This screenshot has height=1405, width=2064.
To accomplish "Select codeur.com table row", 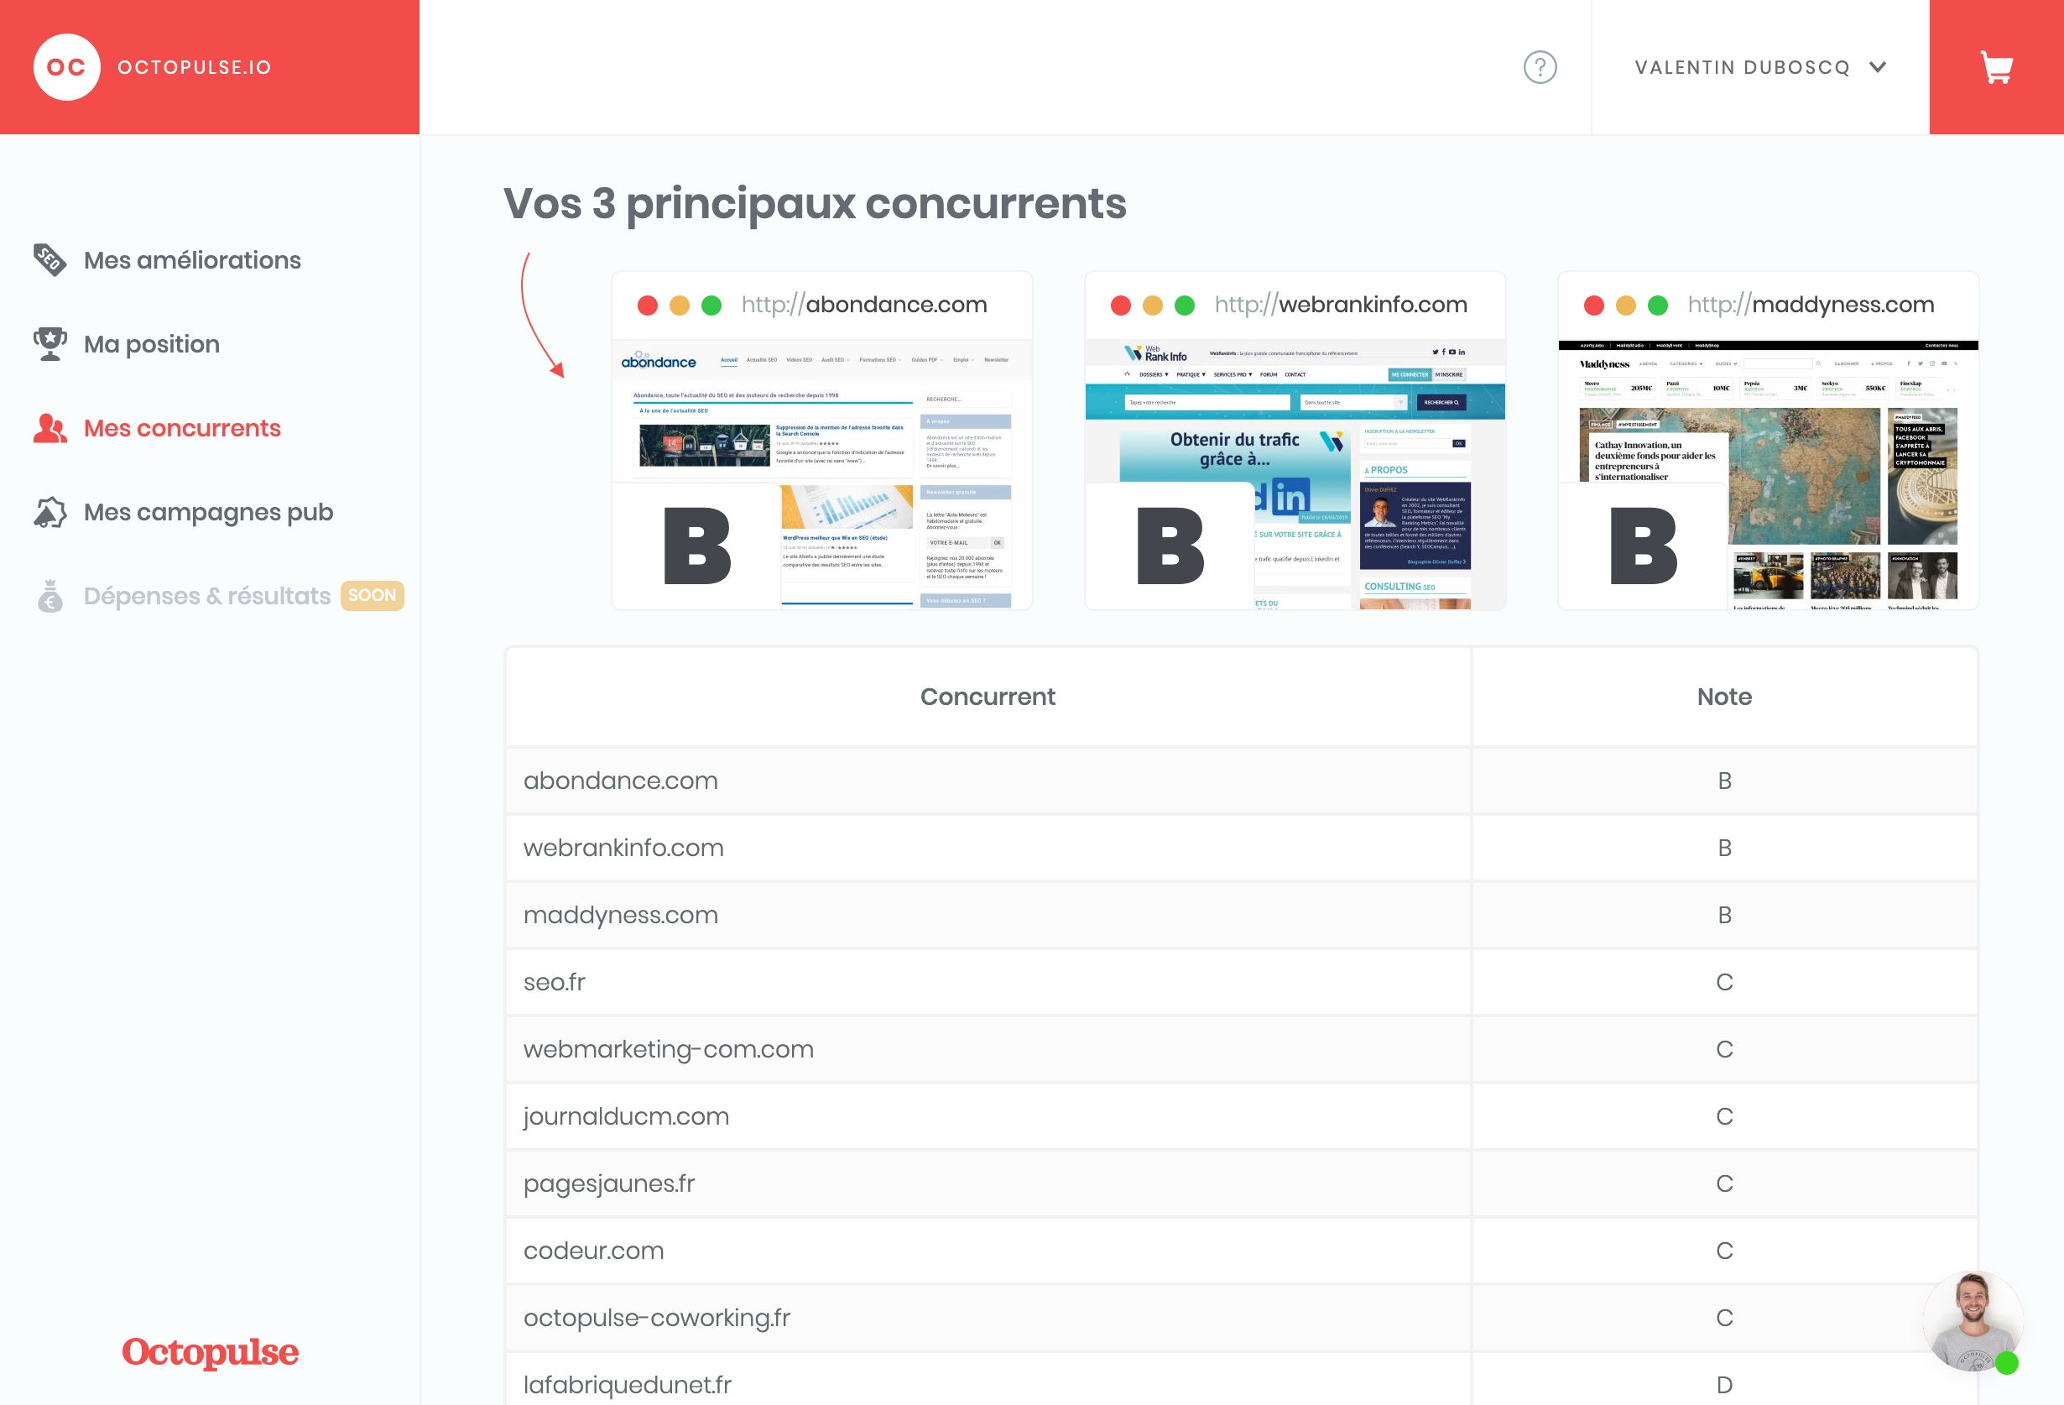I will click(1242, 1251).
